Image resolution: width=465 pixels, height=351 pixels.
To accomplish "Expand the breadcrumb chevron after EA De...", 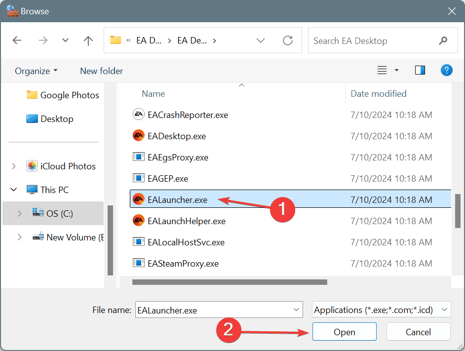I will pyautogui.click(x=214, y=40).
